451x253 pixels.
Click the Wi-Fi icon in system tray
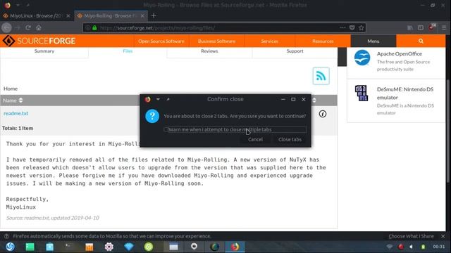(390, 247)
